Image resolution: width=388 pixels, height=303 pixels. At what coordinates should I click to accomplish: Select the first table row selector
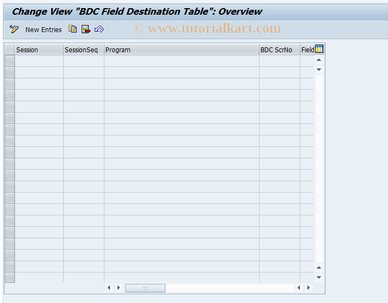pyautogui.click(x=10, y=61)
